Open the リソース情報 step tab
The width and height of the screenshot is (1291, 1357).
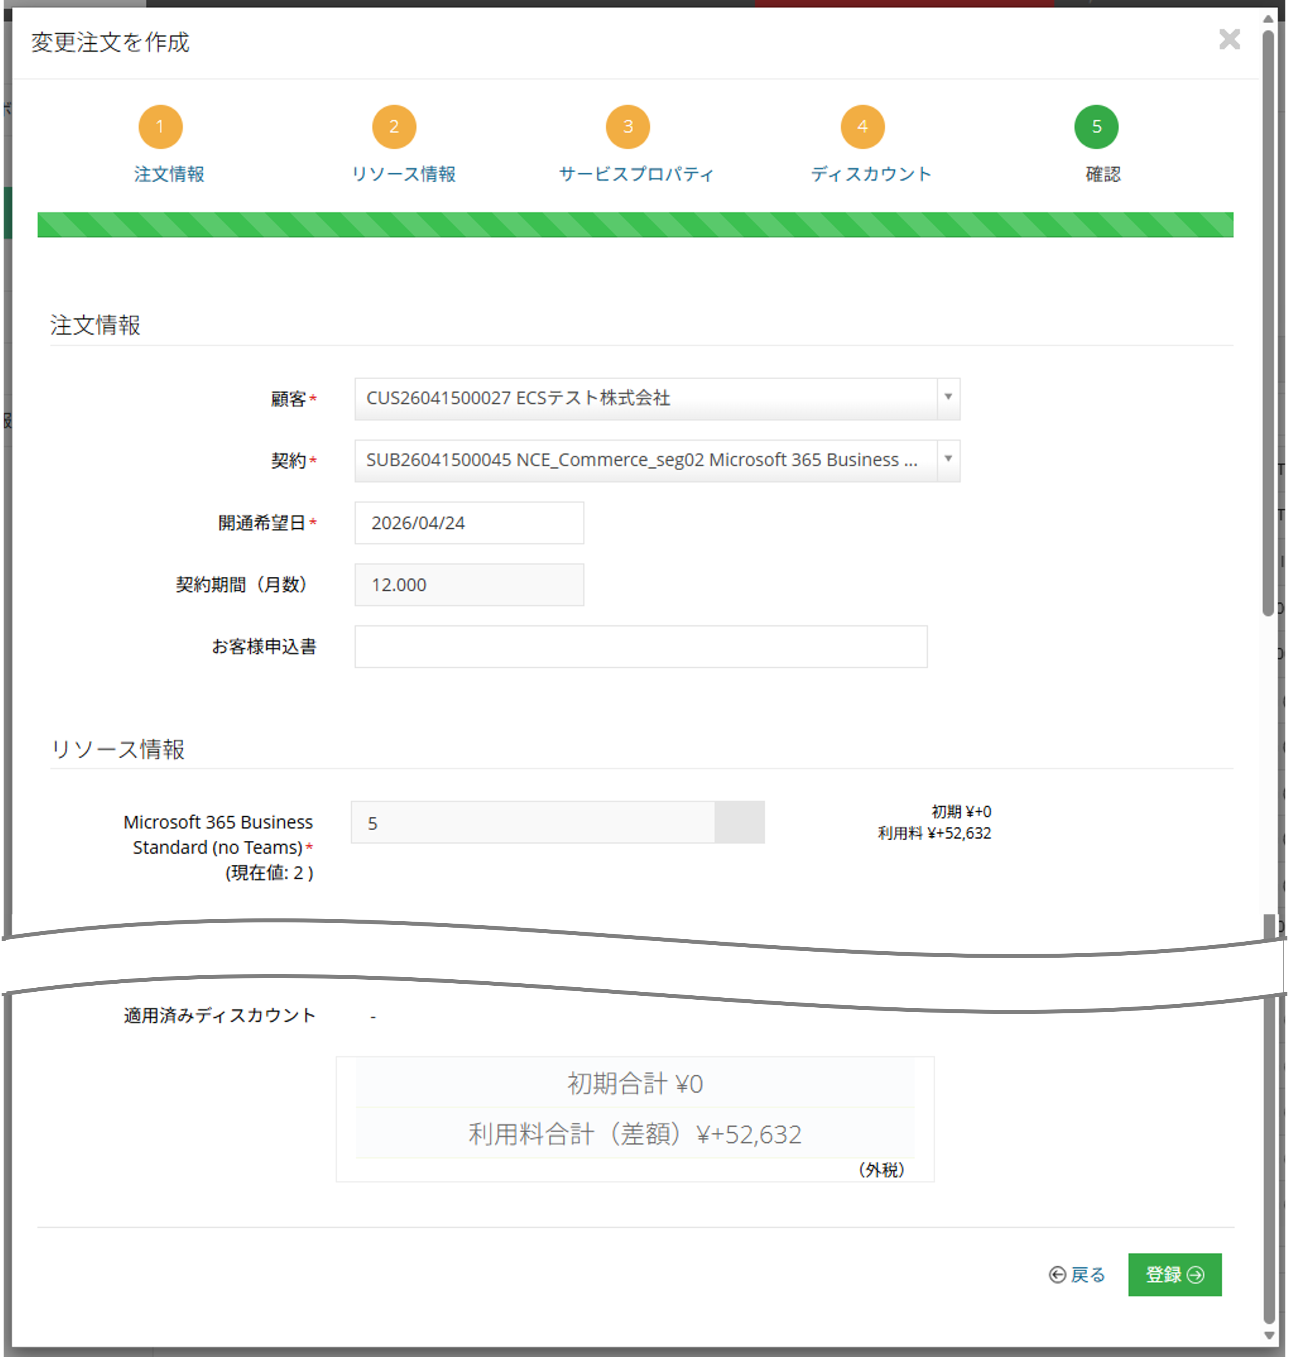coord(404,174)
